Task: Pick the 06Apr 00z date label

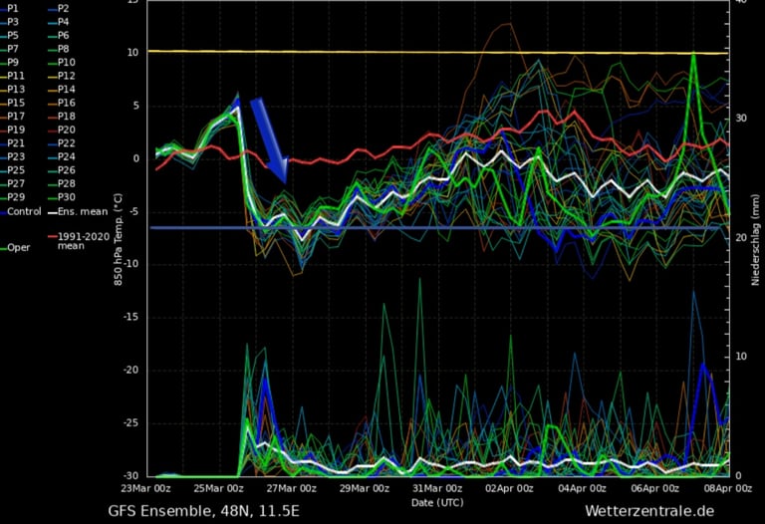Action: 654,488
